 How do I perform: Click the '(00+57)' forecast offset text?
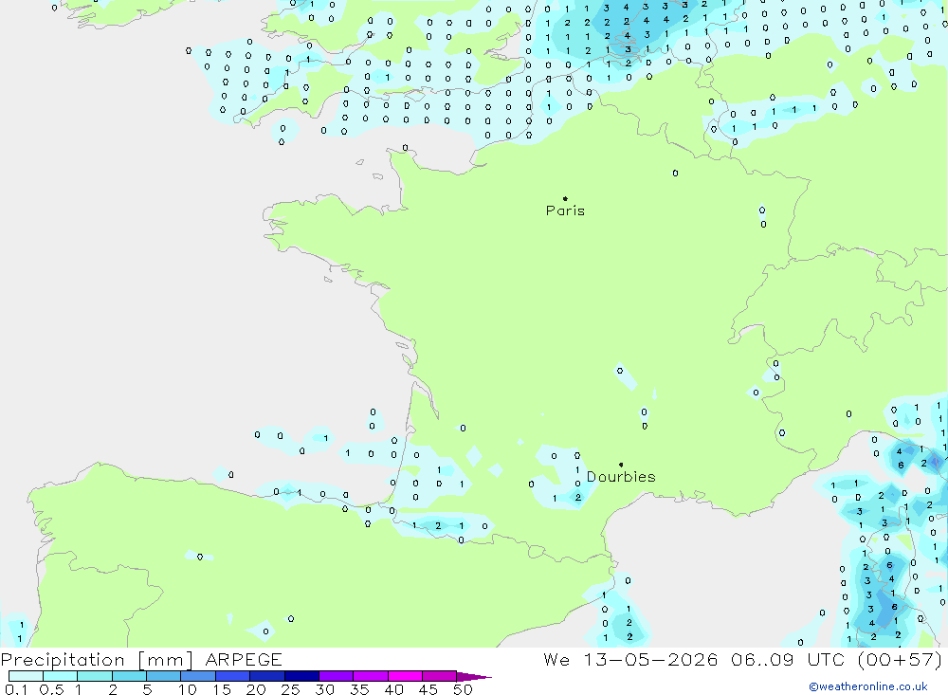pyautogui.click(x=900, y=659)
